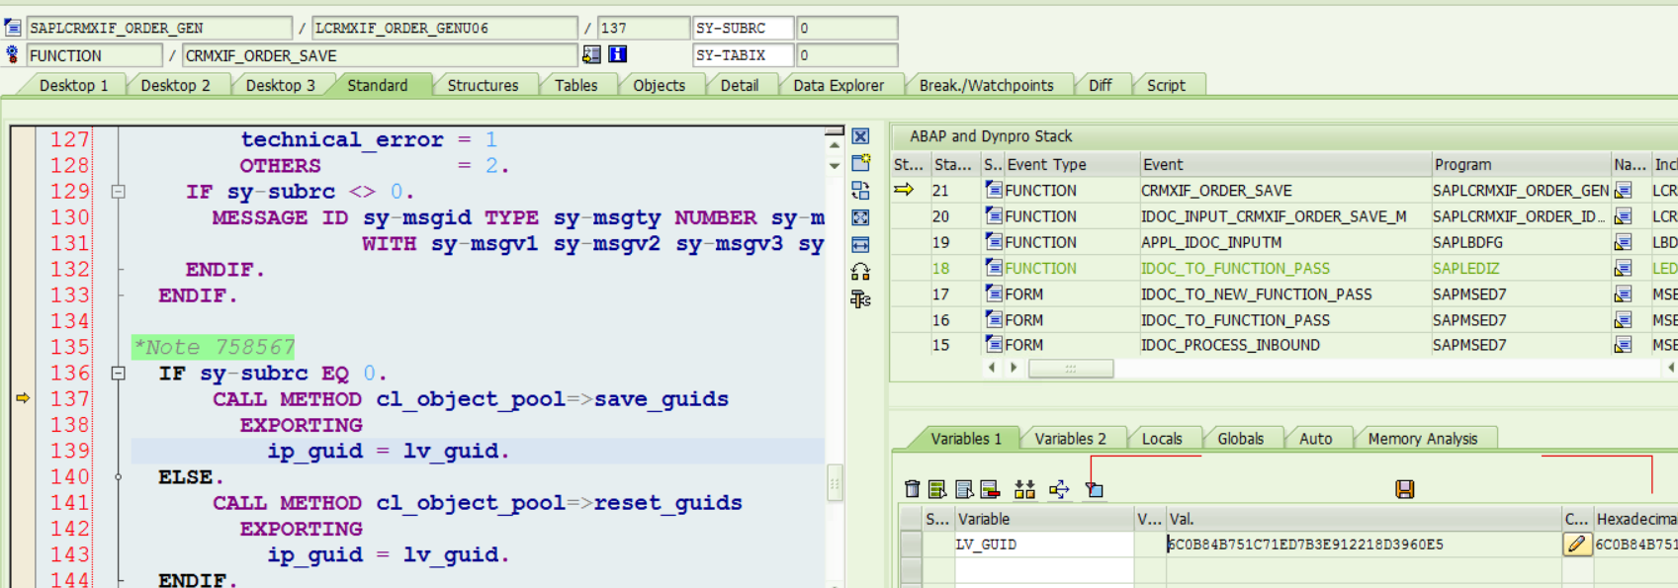Close the stack tool with the X icon
The width and height of the screenshot is (1678, 588).
tap(860, 136)
